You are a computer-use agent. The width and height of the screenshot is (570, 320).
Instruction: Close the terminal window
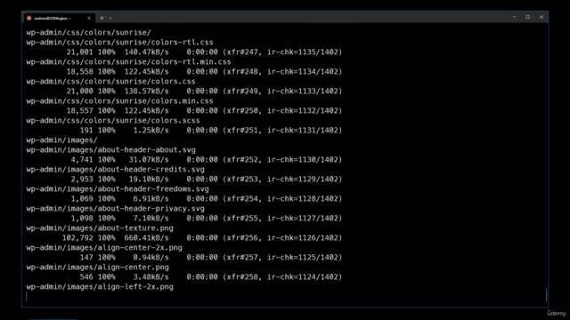click(541, 17)
